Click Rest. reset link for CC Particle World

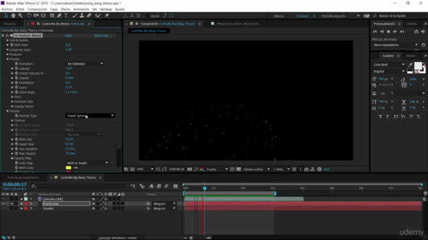click(69, 35)
